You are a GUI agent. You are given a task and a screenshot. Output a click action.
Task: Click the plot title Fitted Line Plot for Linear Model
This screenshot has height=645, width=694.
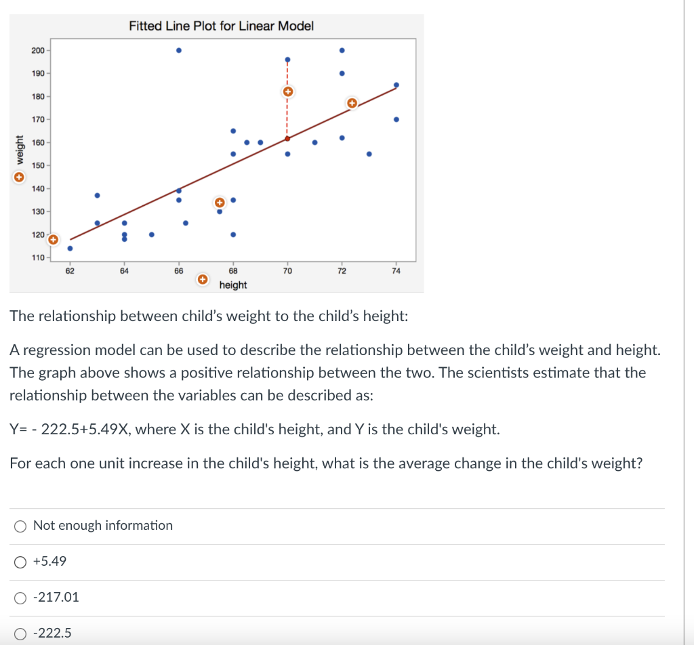click(221, 26)
